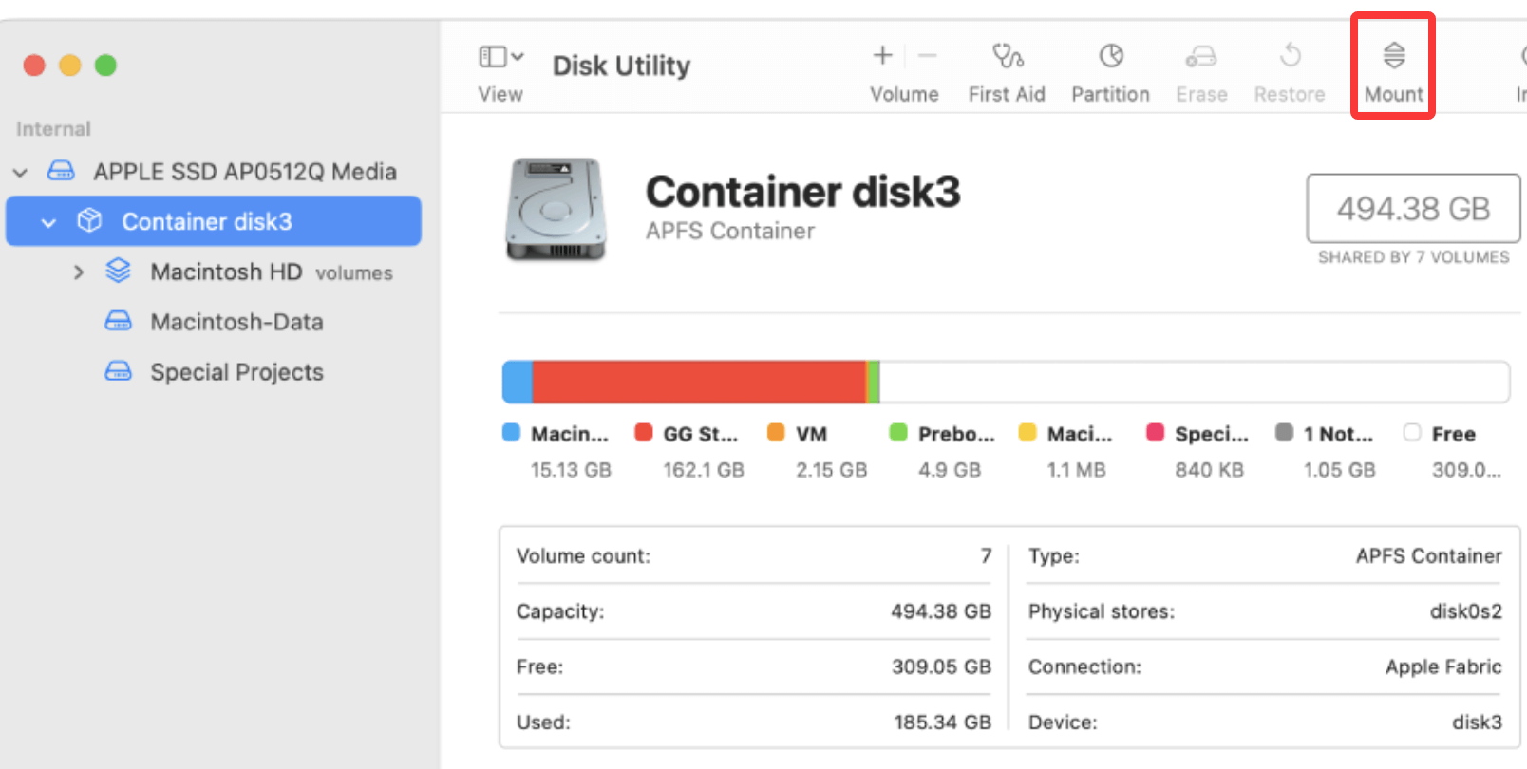1527x769 pixels.
Task: Expand Macintosh HD volumes group
Action: tap(78, 272)
